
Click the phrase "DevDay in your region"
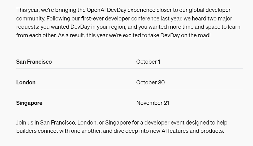tap(98, 27)
